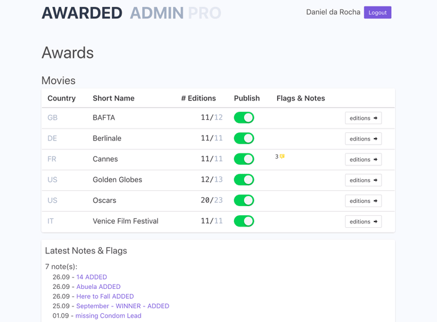This screenshot has height=322, width=437.
Task: Click the FR country code
Action: pos(52,159)
